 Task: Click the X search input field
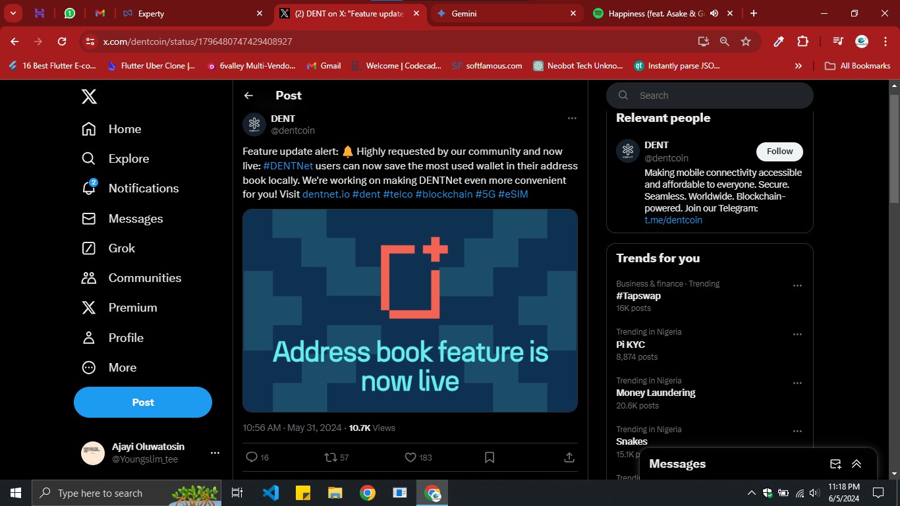(x=718, y=96)
